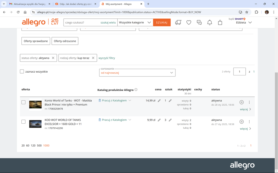This screenshot has width=278, height=173.
Task: Click the Allegro logo
Action: 34,22
